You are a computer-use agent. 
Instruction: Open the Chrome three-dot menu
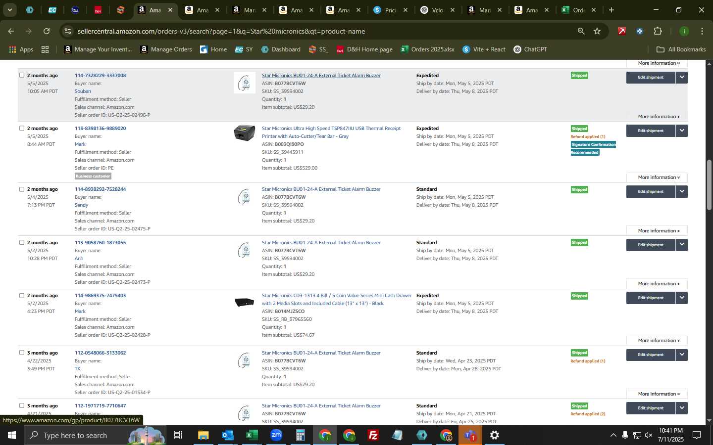click(702, 31)
